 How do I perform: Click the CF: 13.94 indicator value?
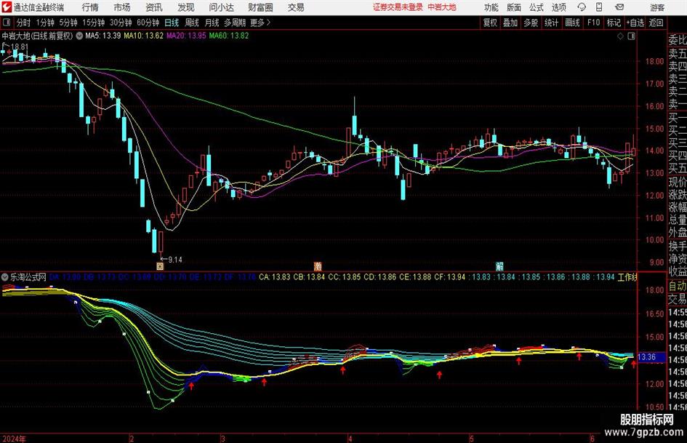[449, 277]
